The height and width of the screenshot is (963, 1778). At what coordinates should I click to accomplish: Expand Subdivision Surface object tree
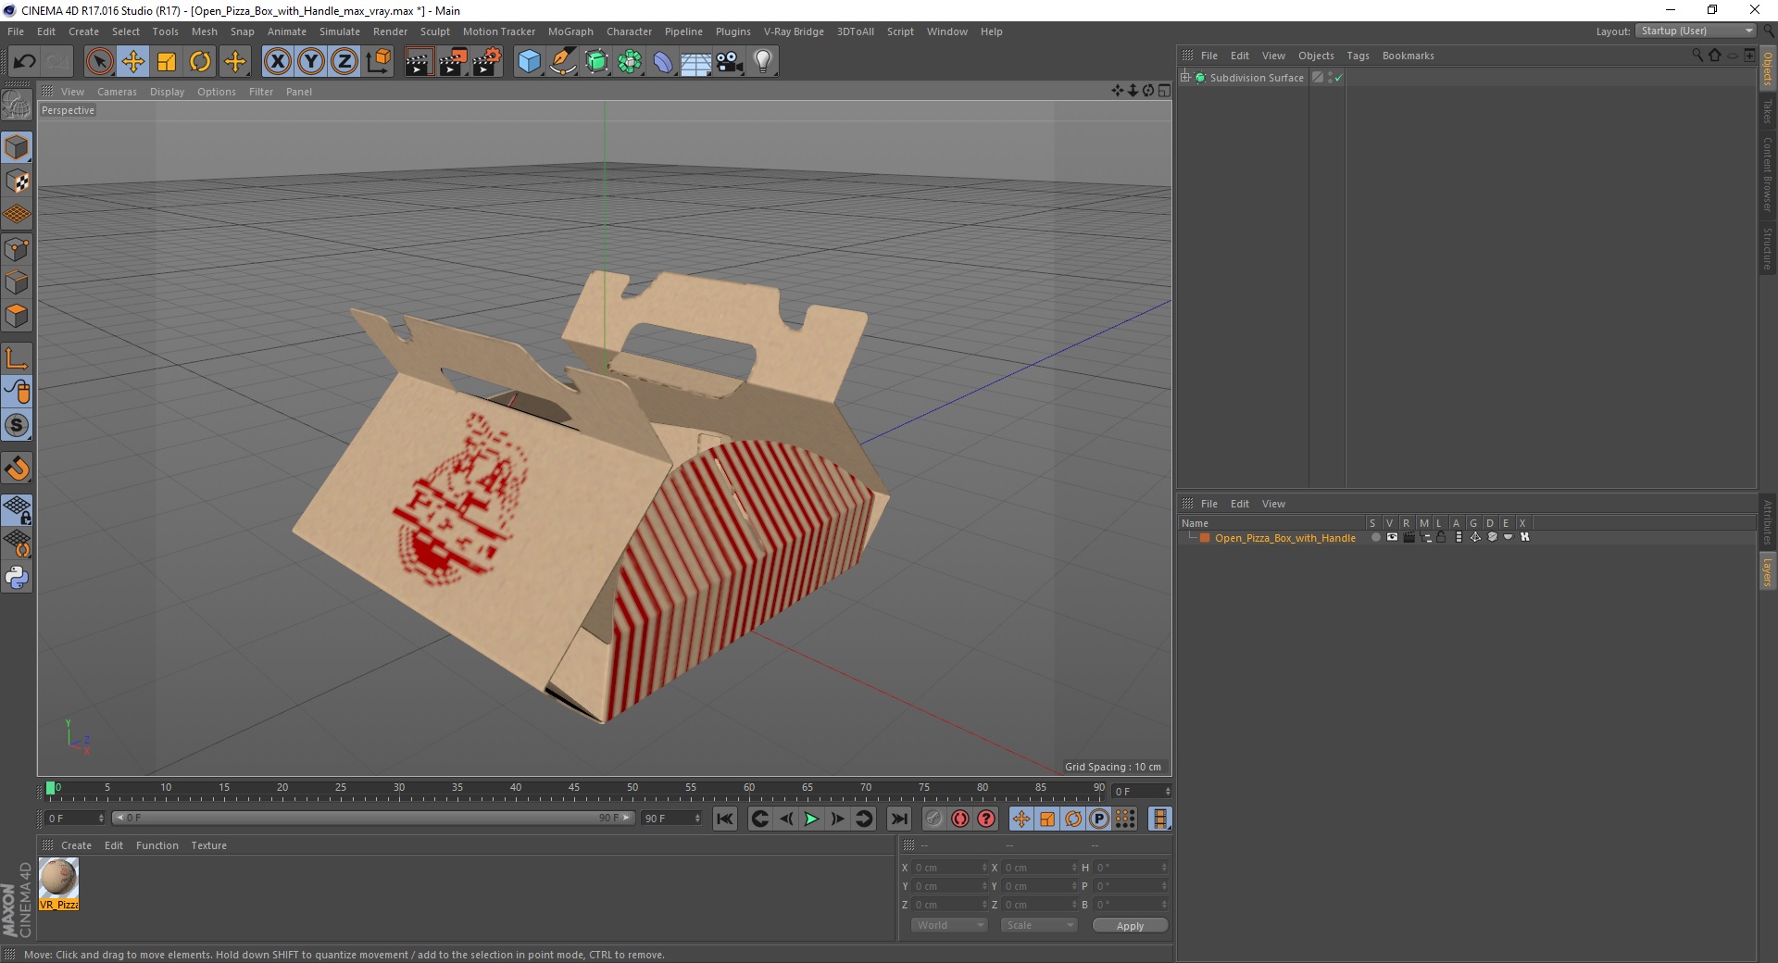point(1184,77)
